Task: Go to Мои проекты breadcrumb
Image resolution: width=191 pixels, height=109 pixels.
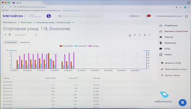Action: click(10, 22)
